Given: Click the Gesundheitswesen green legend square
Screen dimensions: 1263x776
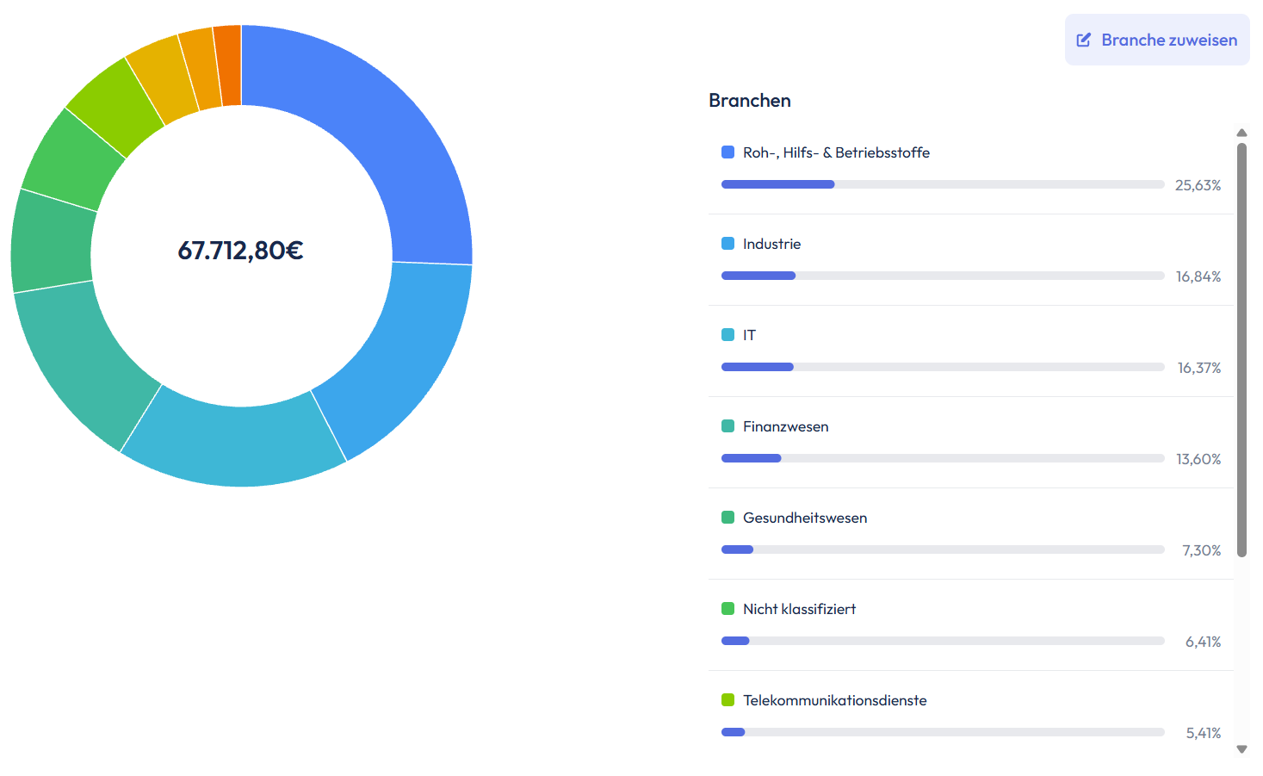Looking at the screenshot, I should [727, 518].
